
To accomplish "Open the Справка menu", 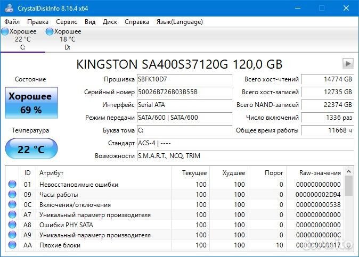I will tap(137, 22).
